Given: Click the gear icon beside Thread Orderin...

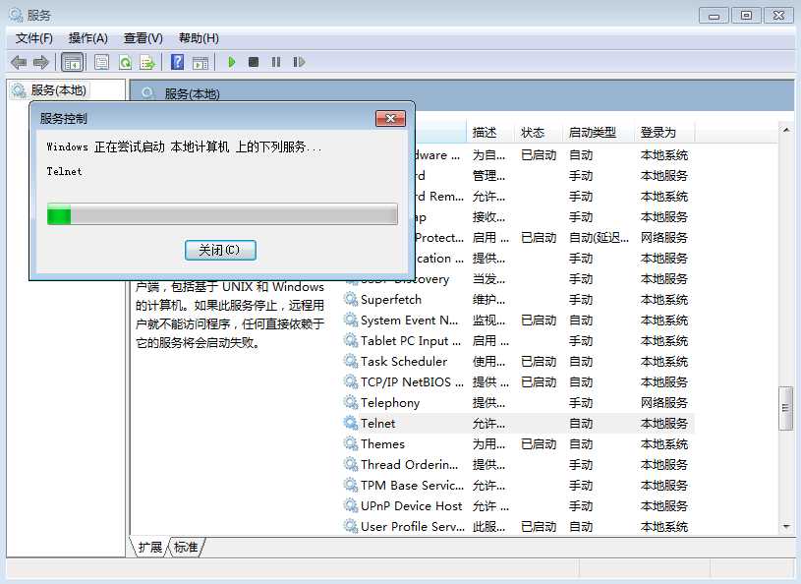Looking at the screenshot, I should tap(351, 464).
